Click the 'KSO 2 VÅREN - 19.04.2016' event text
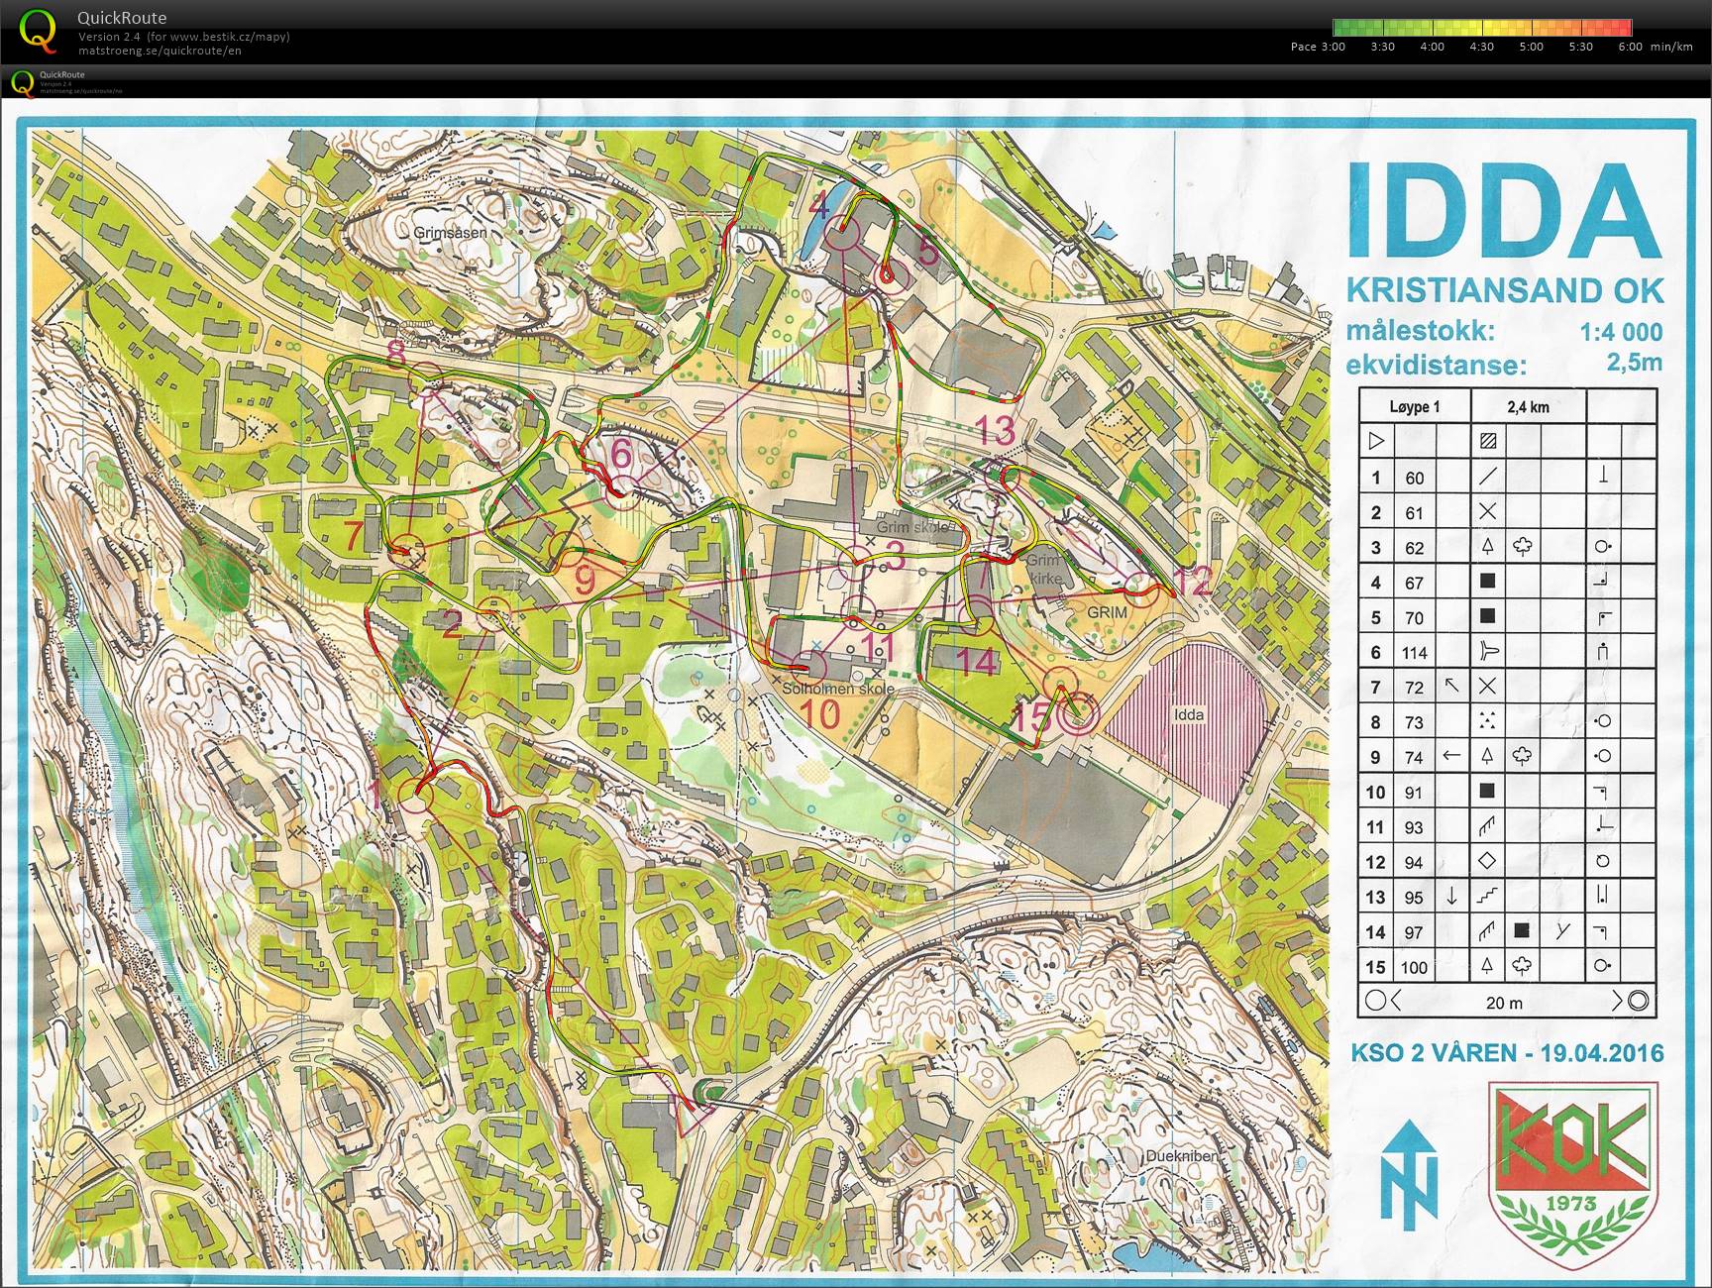1712x1288 pixels. (1507, 1052)
